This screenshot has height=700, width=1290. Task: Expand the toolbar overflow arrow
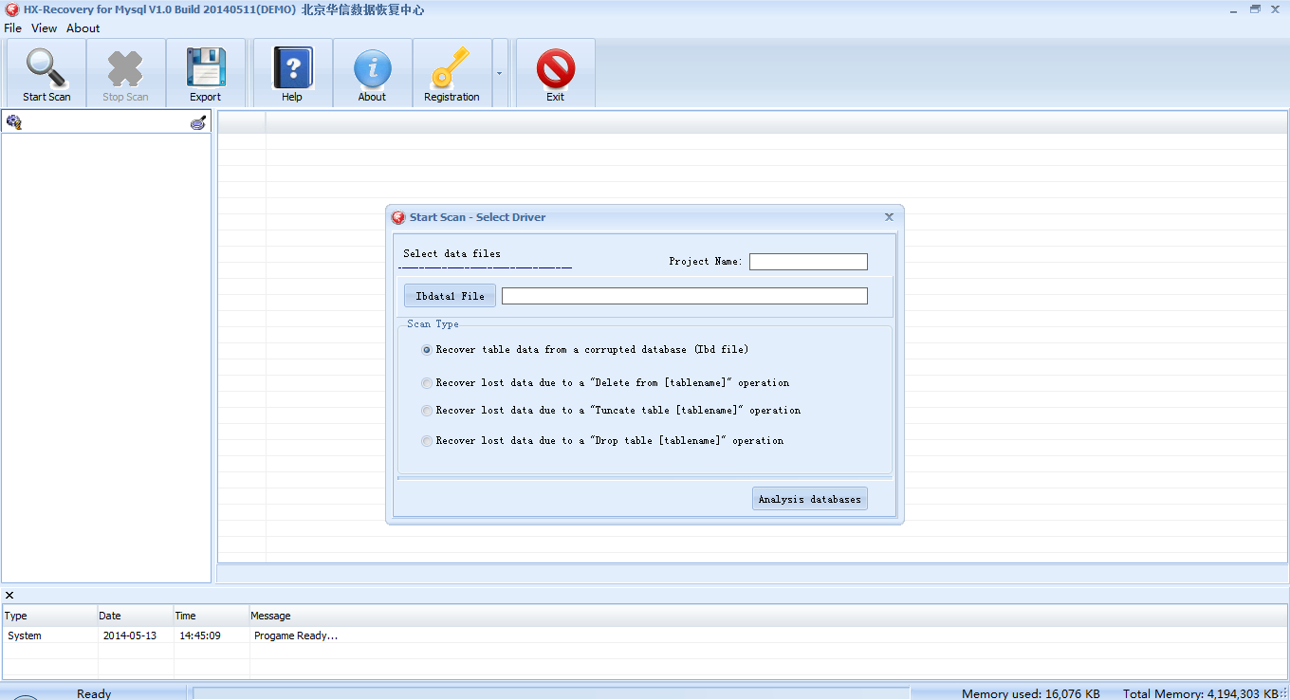click(x=500, y=73)
